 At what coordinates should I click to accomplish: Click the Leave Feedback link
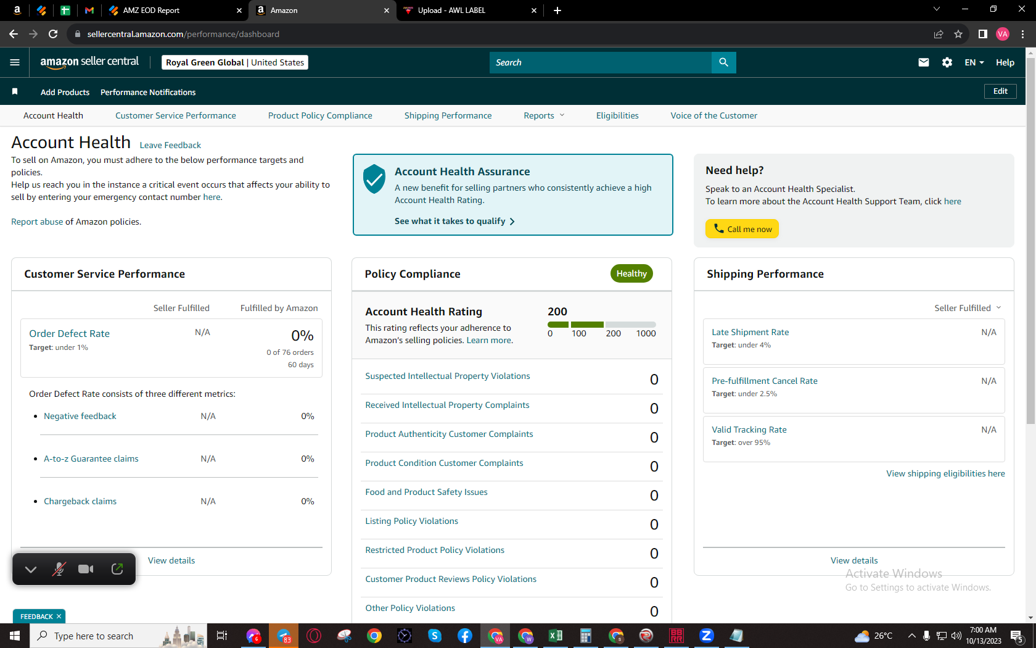[x=170, y=146]
